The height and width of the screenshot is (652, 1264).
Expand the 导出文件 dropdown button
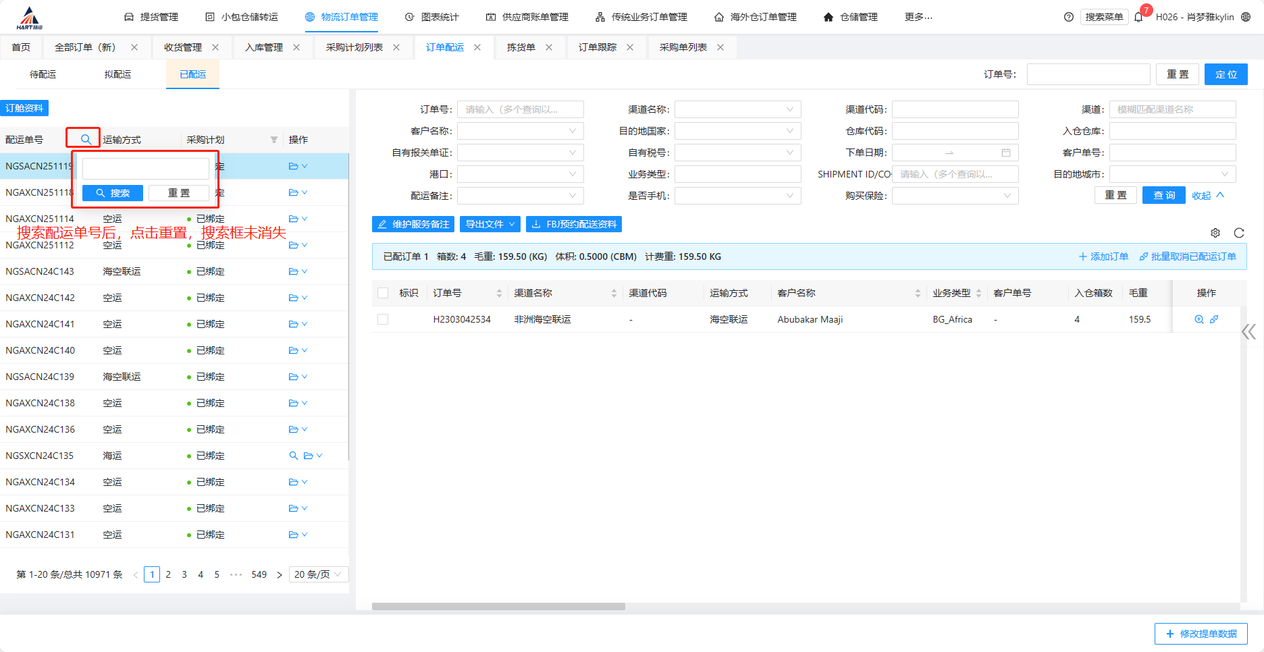click(x=490, y=224)
